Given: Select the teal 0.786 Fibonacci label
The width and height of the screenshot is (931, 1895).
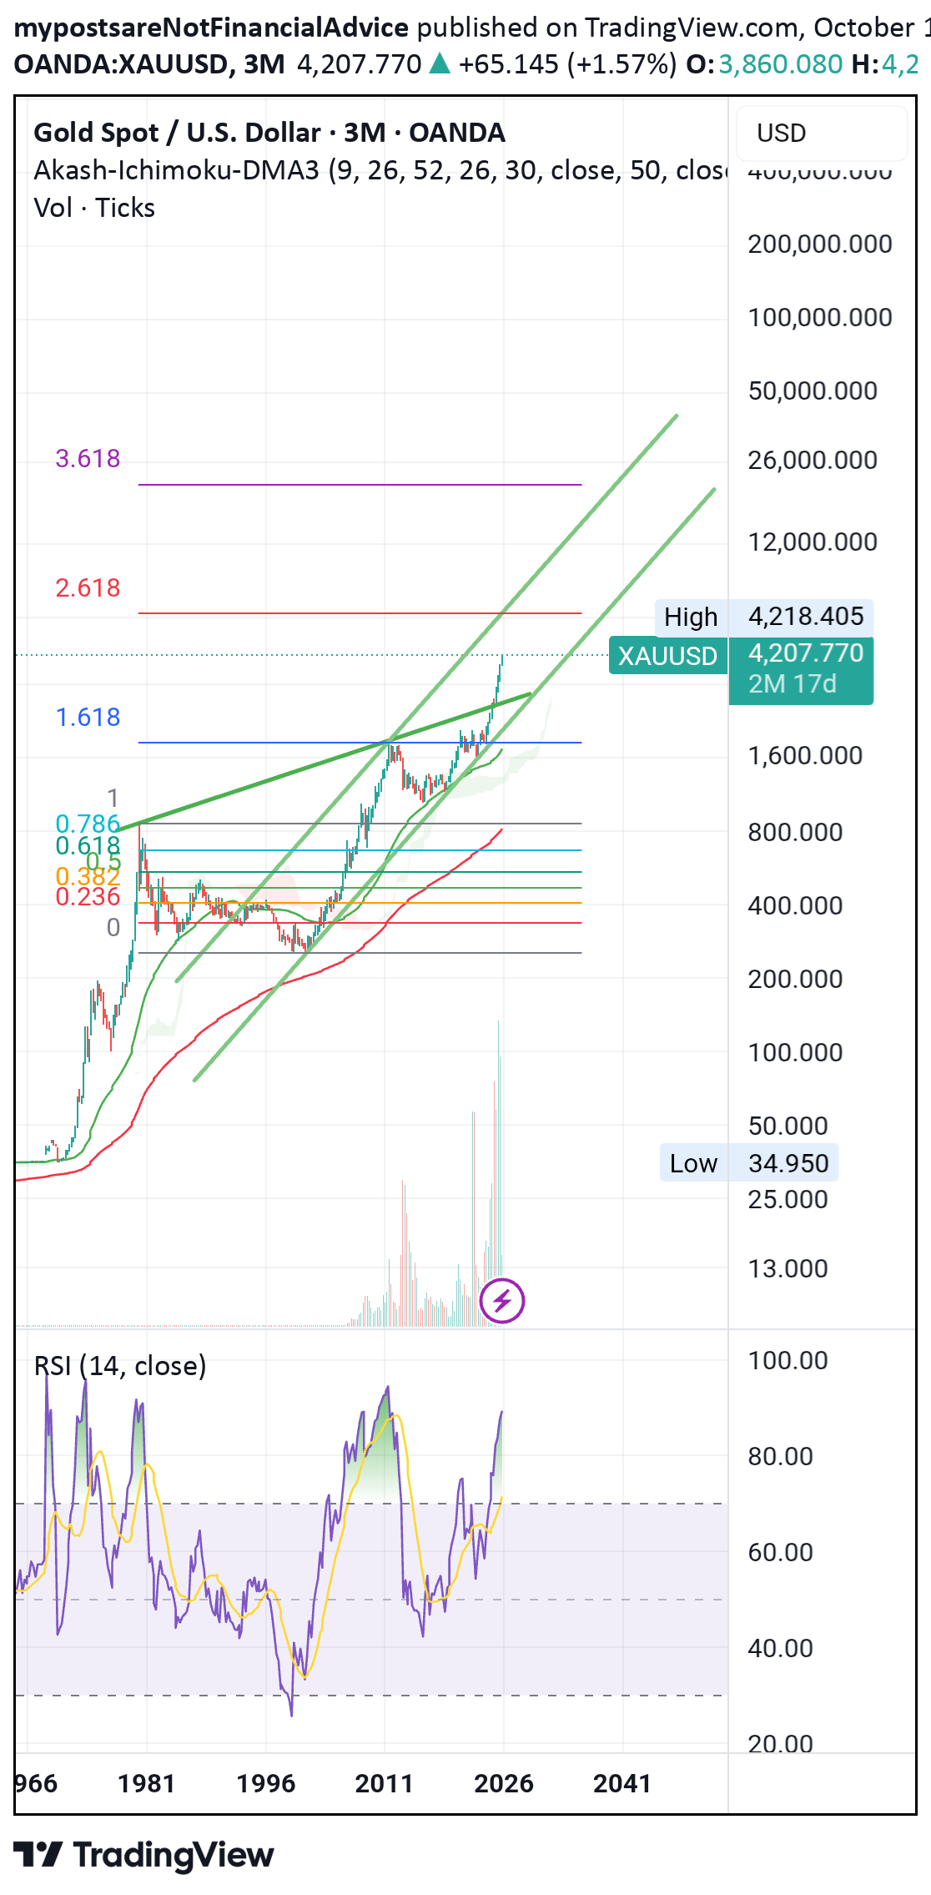Looking at the screenshot, I should [x=88, y=824].
